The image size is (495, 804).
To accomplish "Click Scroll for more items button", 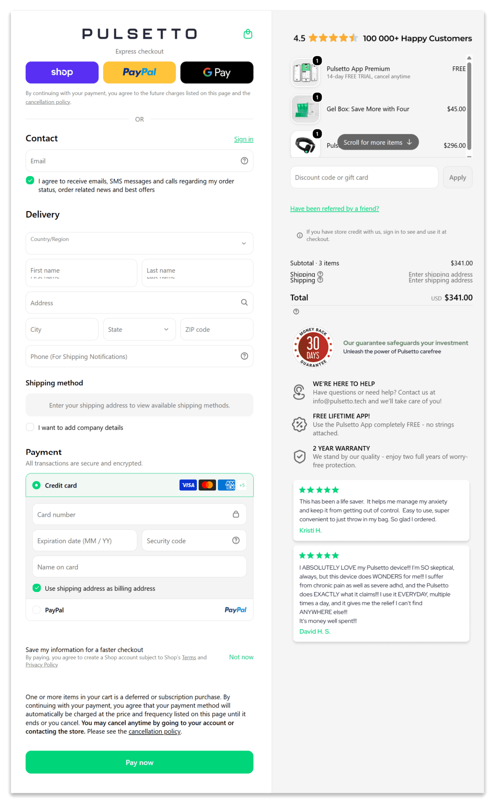I will pos(378,142).
